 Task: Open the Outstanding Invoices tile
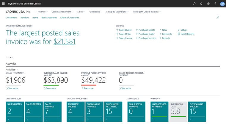click(197, 112)
